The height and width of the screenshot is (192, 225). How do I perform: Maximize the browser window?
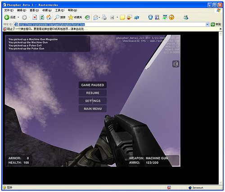(215, 5)
